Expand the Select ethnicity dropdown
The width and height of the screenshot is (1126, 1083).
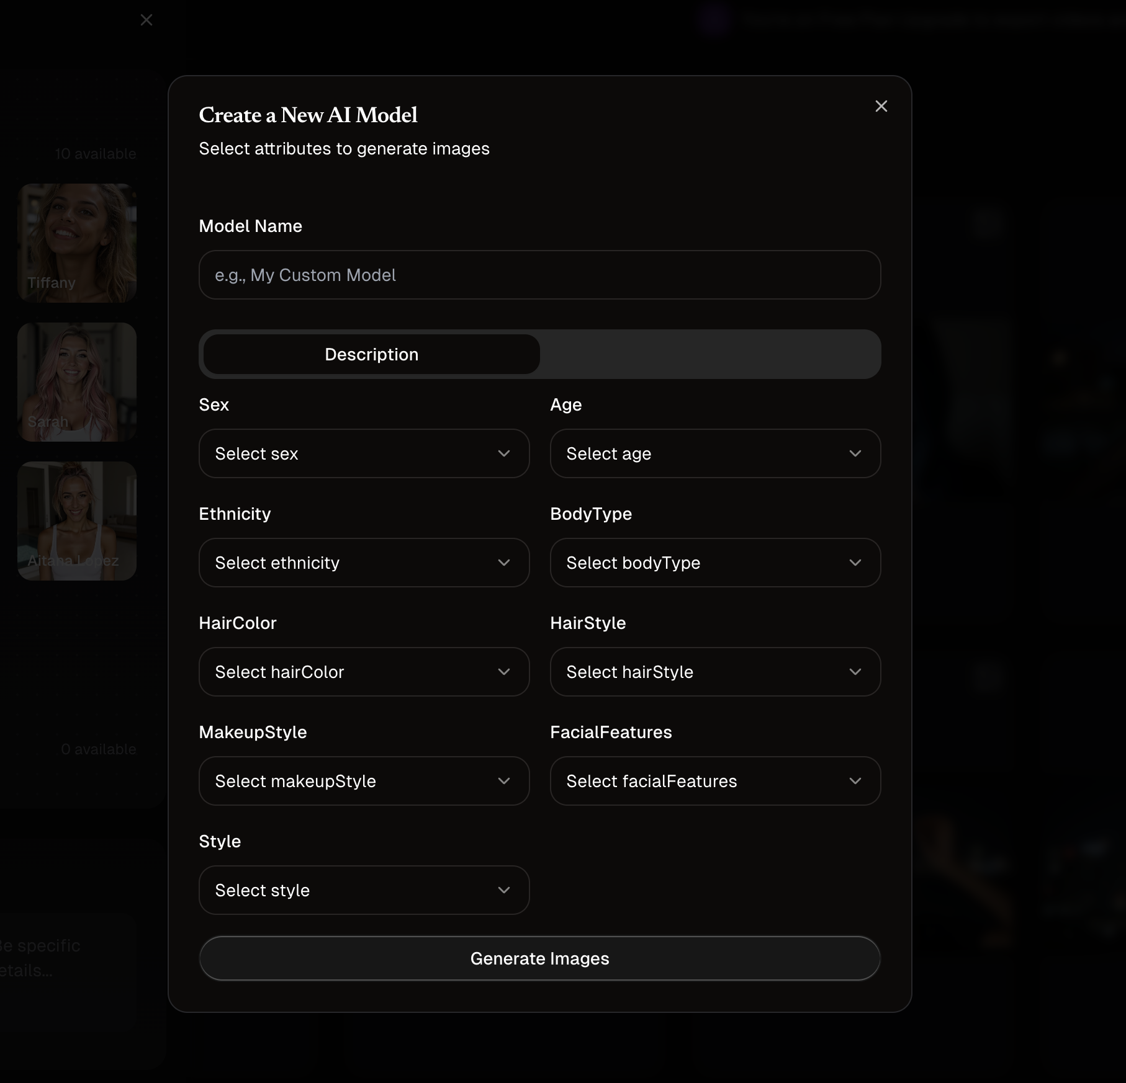pos(364,563)
